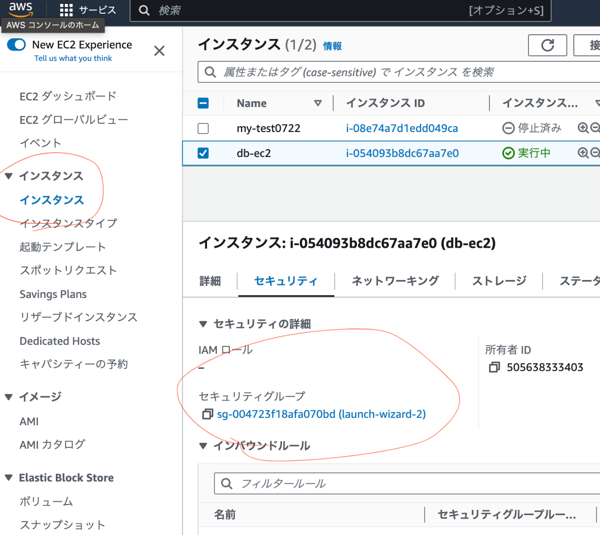Open Dedicated Hosts in sidebar

(x=60, y=341)
